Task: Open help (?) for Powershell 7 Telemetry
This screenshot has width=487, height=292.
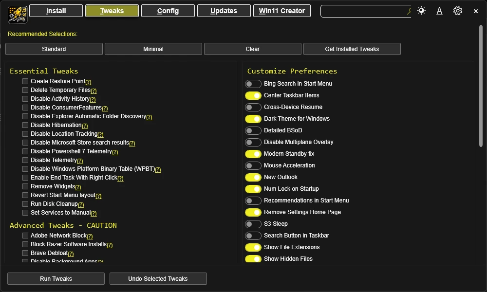Action: [x=115, y=152]
